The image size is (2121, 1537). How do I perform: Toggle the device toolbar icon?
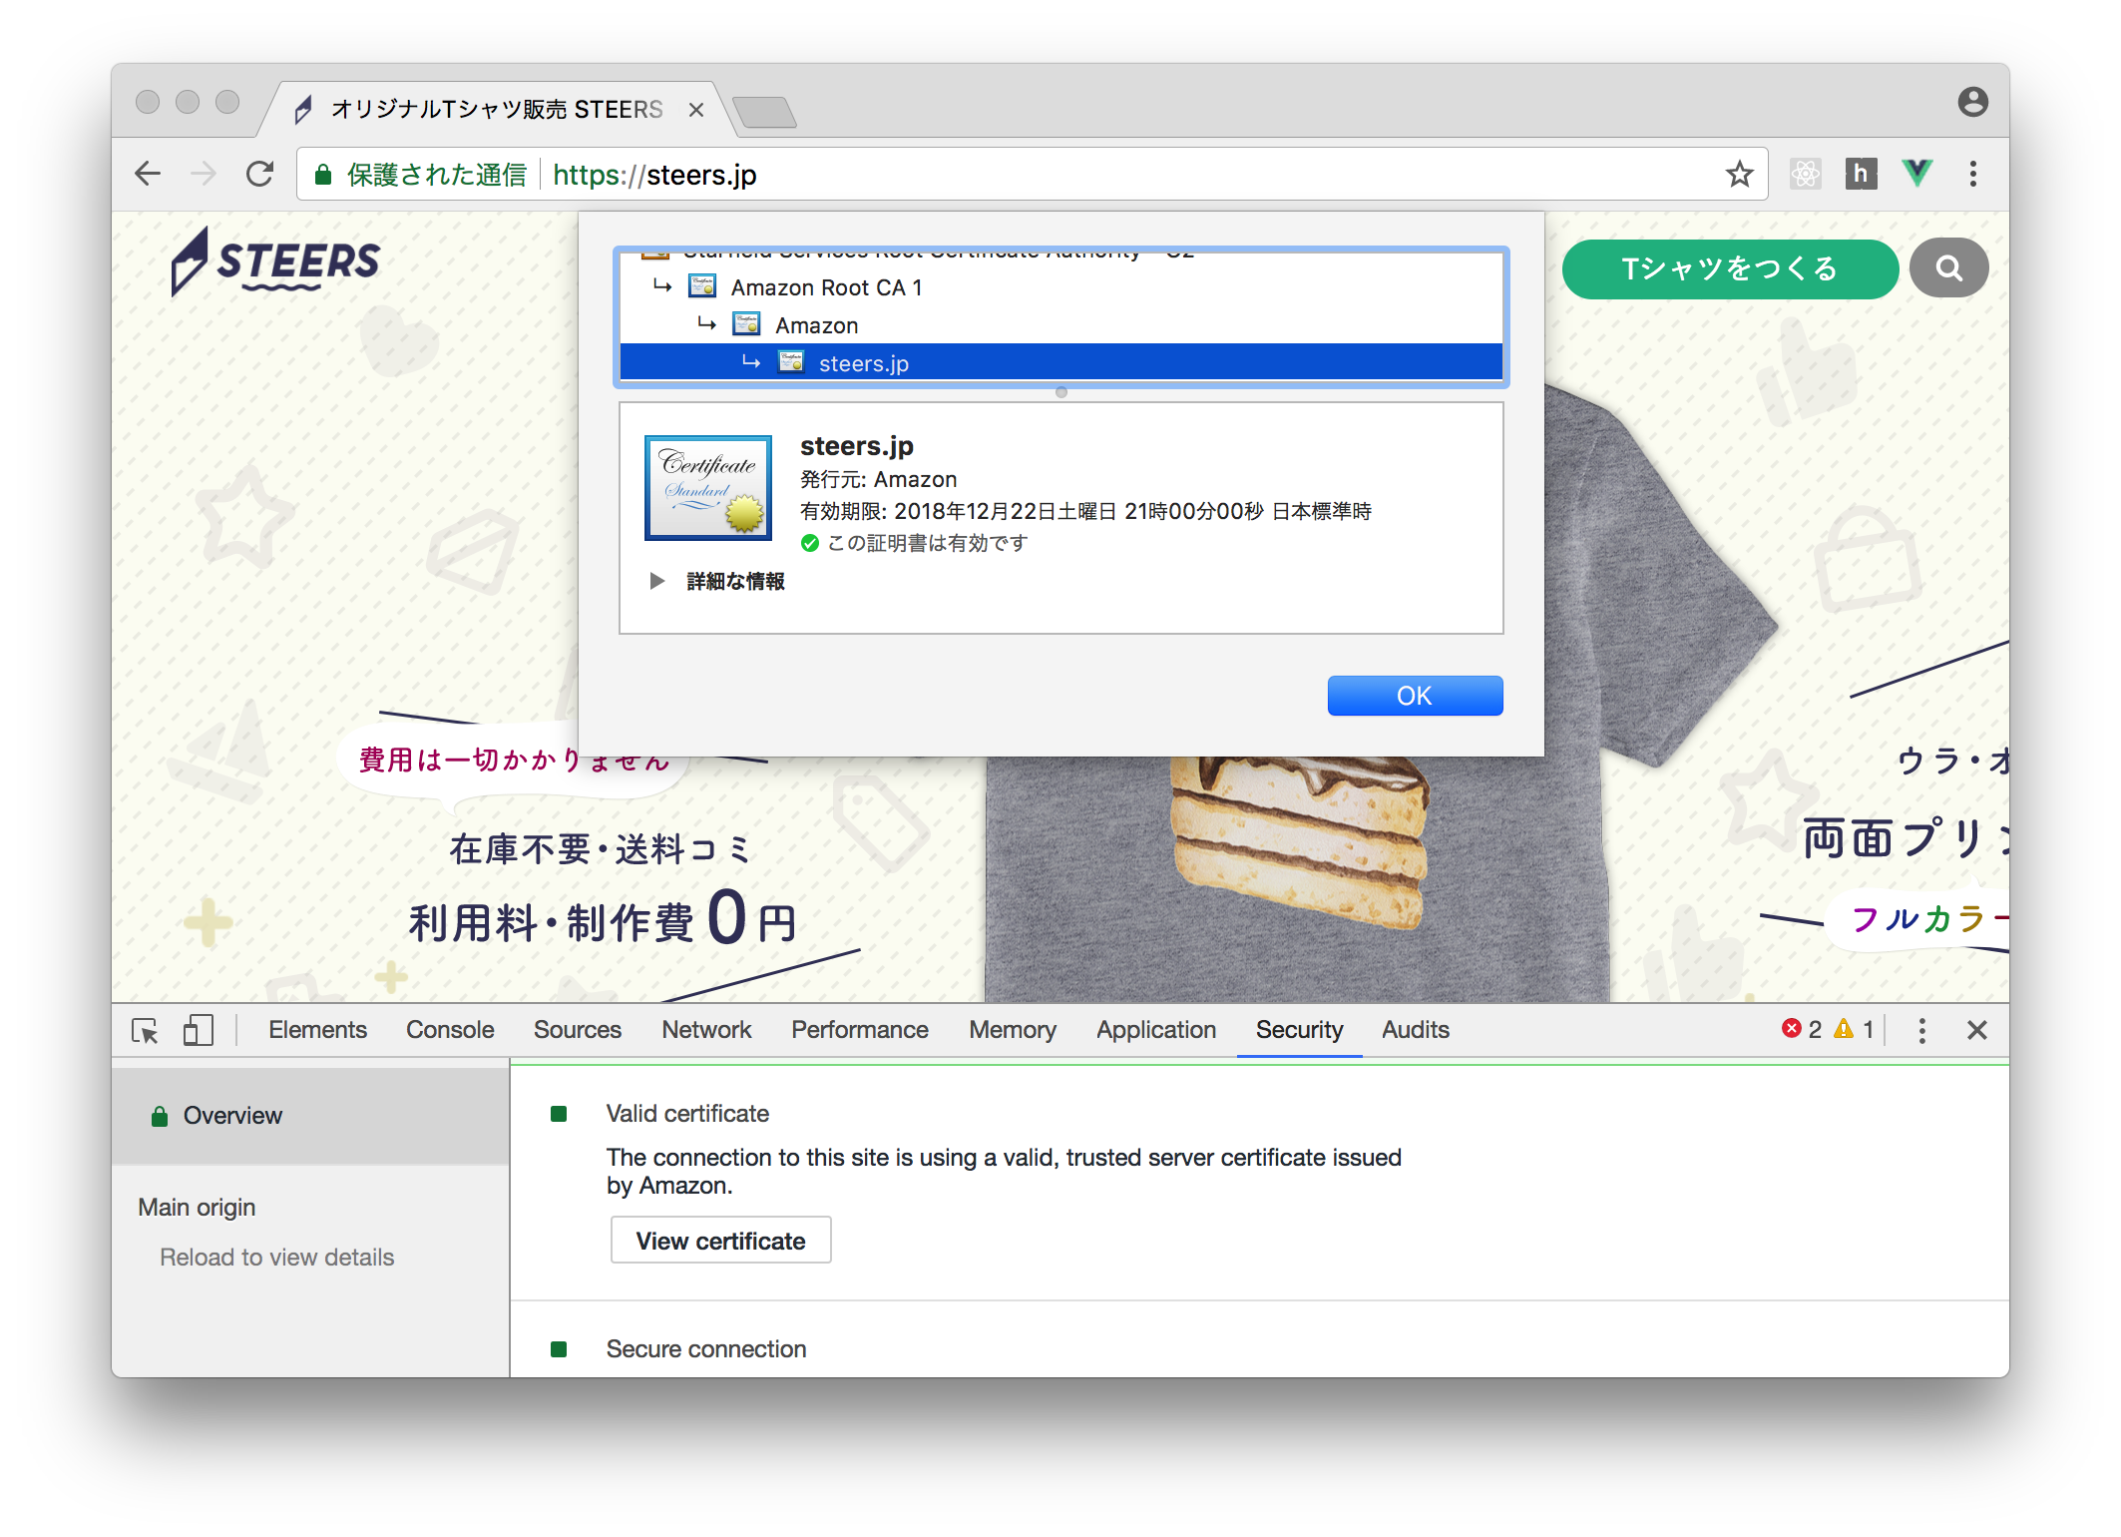[x=199, y=1031]
